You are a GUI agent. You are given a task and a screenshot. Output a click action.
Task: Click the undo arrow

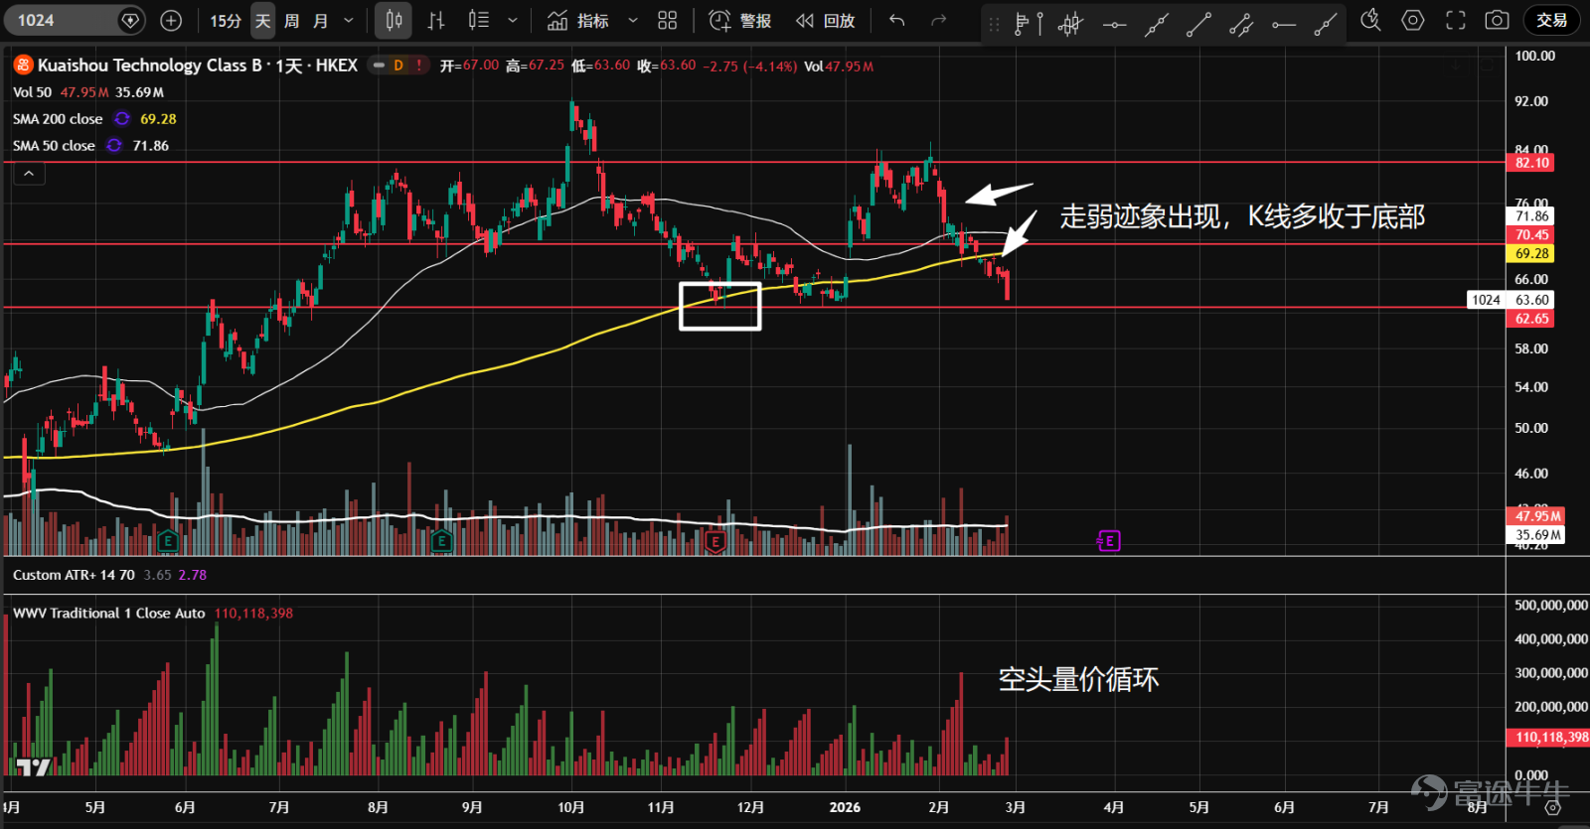tap(896, 20)
